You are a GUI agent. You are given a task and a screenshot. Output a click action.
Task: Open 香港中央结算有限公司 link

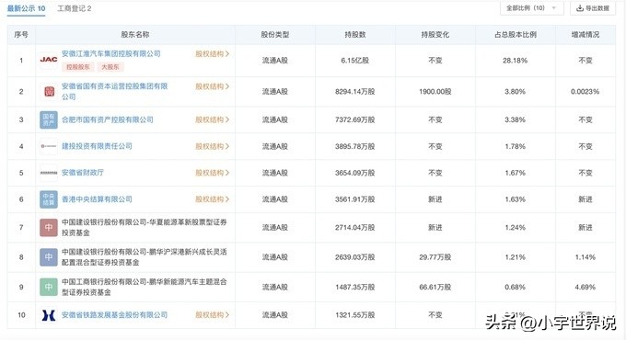[x=97, y=199]
